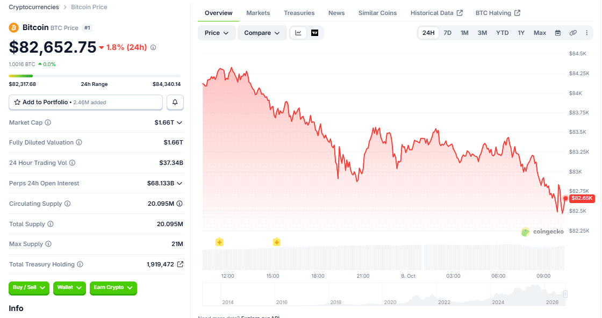Image resolution: width=602 pixels, height=318 pixels.
Task: Click the Add to Portfolio button
Action: pos(85,103)
